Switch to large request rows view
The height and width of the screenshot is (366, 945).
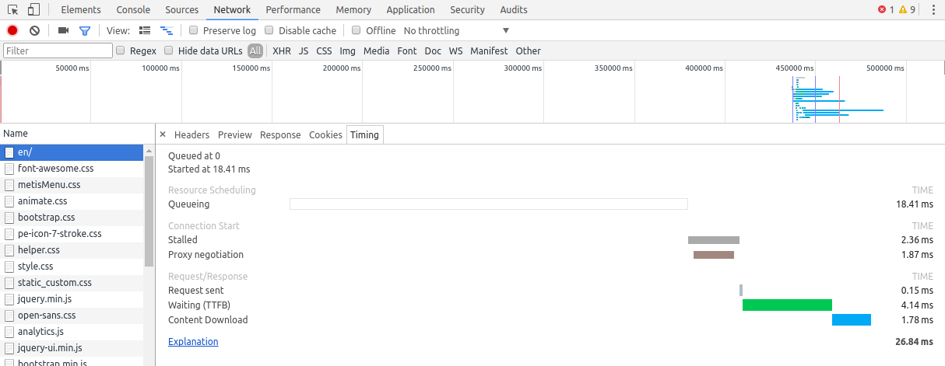pyautogui.click(x=144, y=30)
